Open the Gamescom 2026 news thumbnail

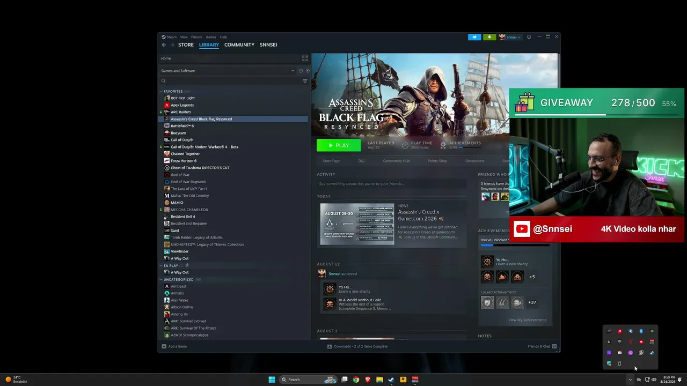[357, 224]
